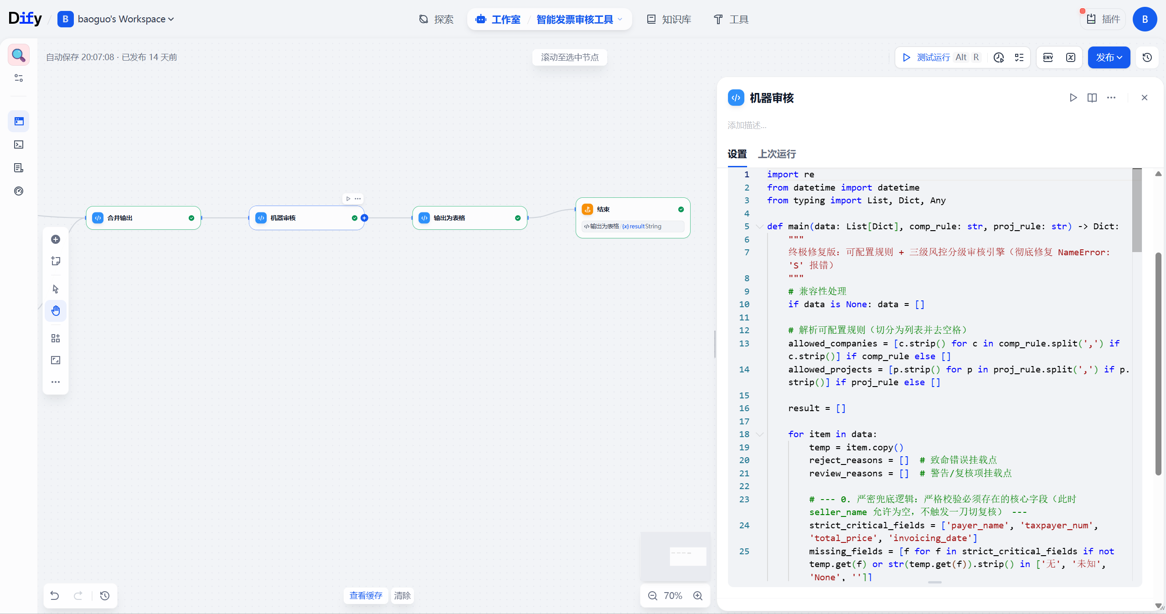Open change history next to redo
This screenshot has height=614, width=1166.
(x=105, y=596)
